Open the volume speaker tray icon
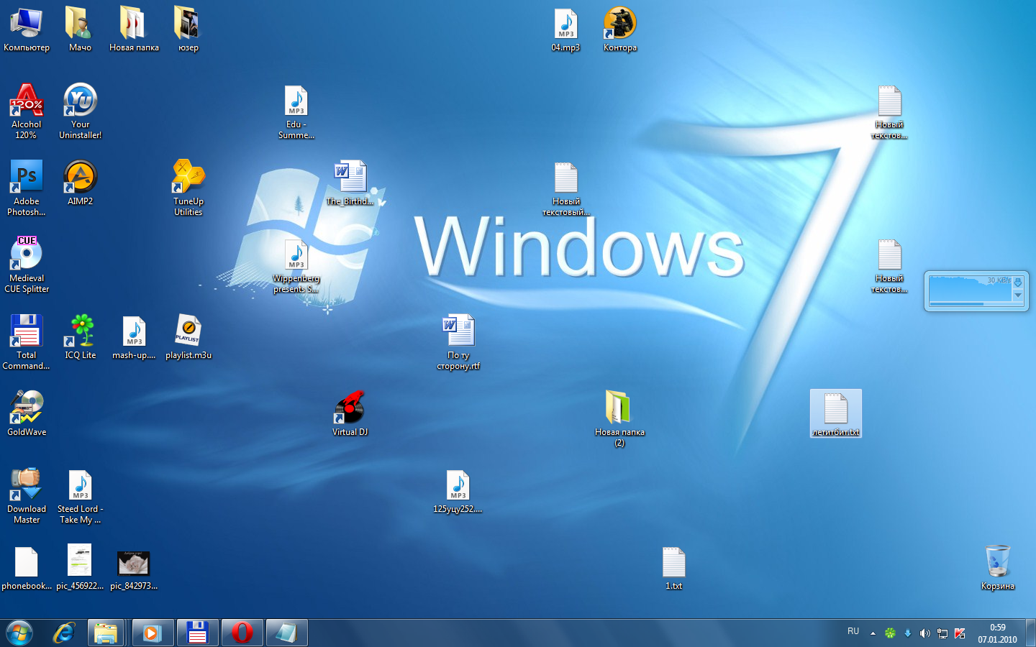Image resolution: width=1036 pixels, height=647 pixels. [924, 633]
